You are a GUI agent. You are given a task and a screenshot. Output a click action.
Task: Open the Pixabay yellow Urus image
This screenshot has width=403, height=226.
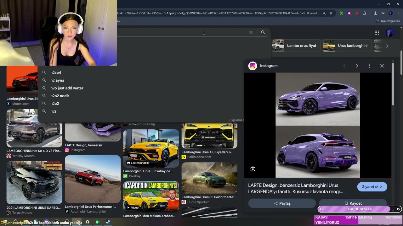151,148
